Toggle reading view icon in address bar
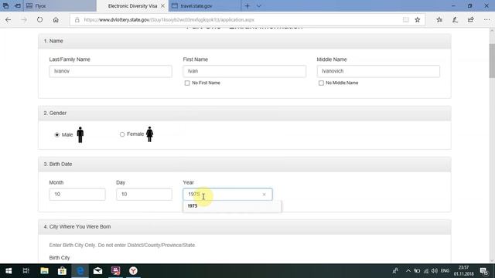This screenshot has height=278, width=495. (x=405, y=19)
